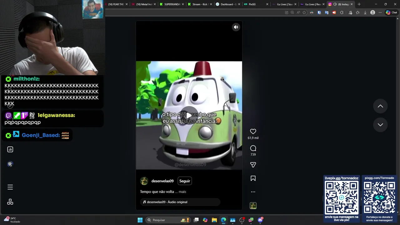Open the desenvelas09 profile name

pos(162,181)
